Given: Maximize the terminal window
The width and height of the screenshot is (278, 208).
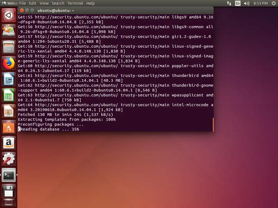Looking at the screenshot, I should coord(32,11).
